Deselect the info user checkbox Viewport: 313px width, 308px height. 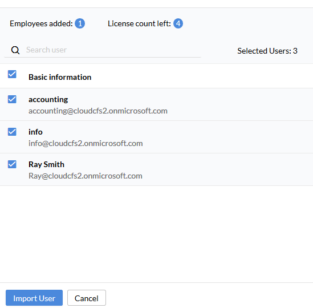pos(12,132)
